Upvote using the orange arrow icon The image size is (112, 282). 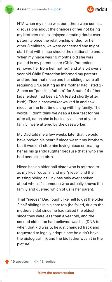pos(7,262)
